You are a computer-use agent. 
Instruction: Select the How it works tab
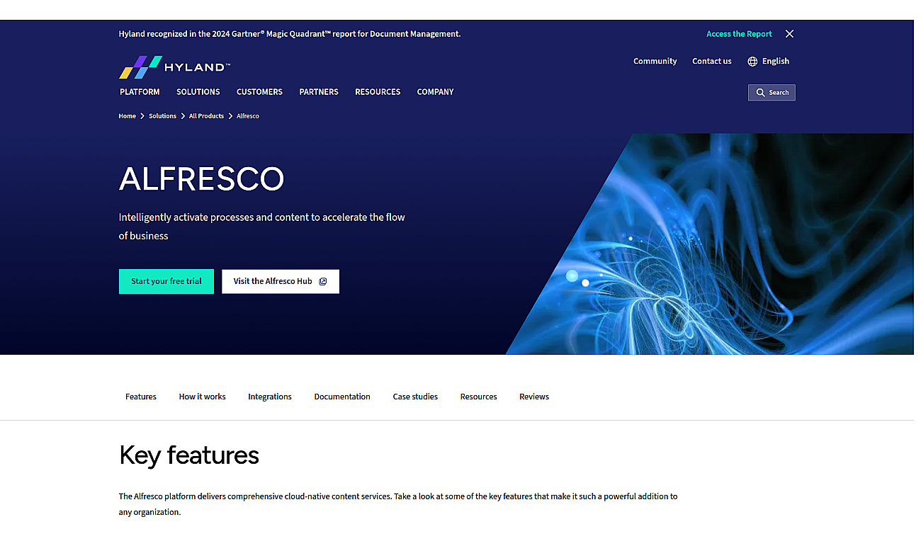(x=203, y=397)
